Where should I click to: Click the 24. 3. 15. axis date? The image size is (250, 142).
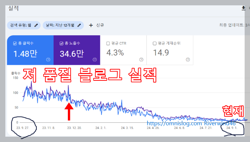[127, 128]
